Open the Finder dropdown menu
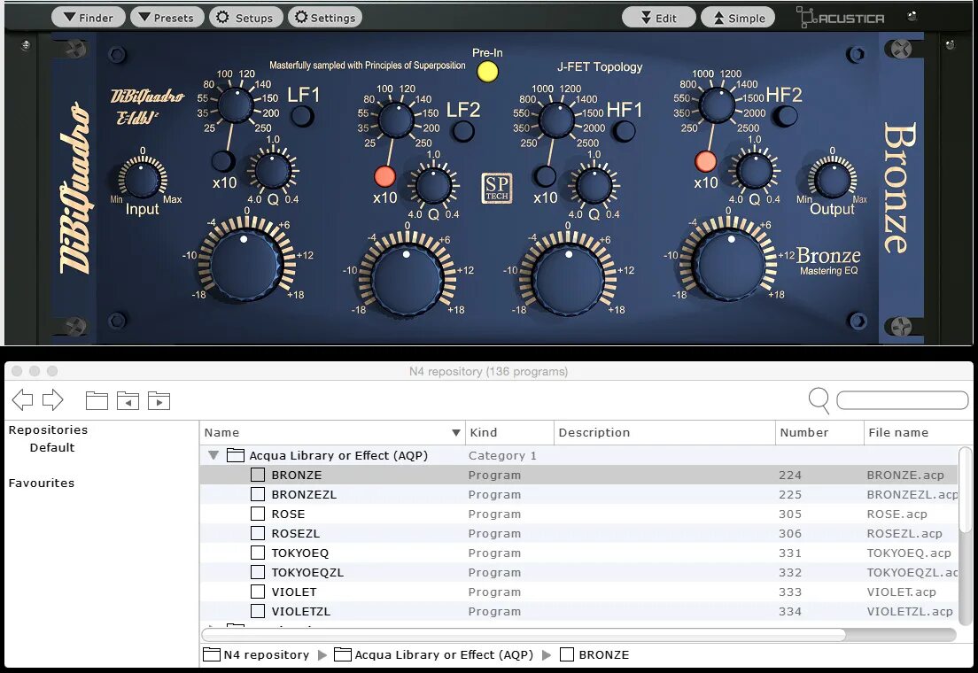The height and width of the screenshot is (673, 978). tap(88, 18)
